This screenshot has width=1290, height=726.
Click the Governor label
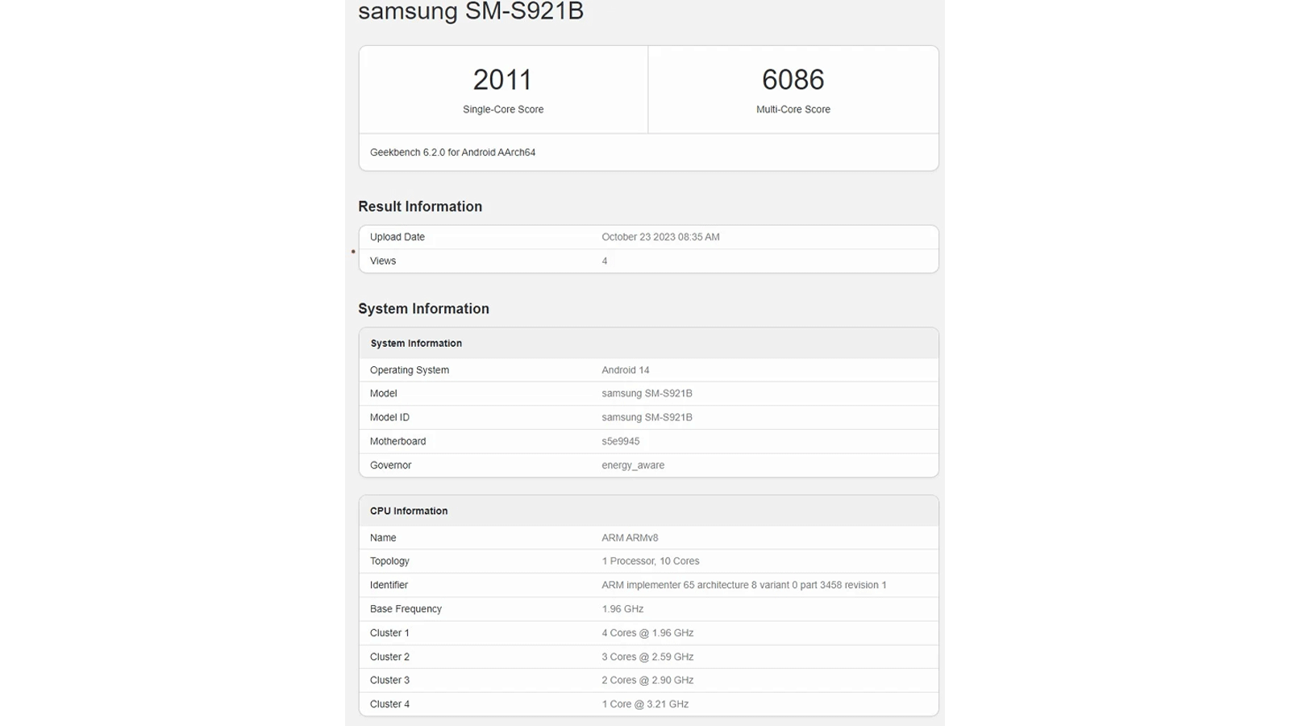390,465
